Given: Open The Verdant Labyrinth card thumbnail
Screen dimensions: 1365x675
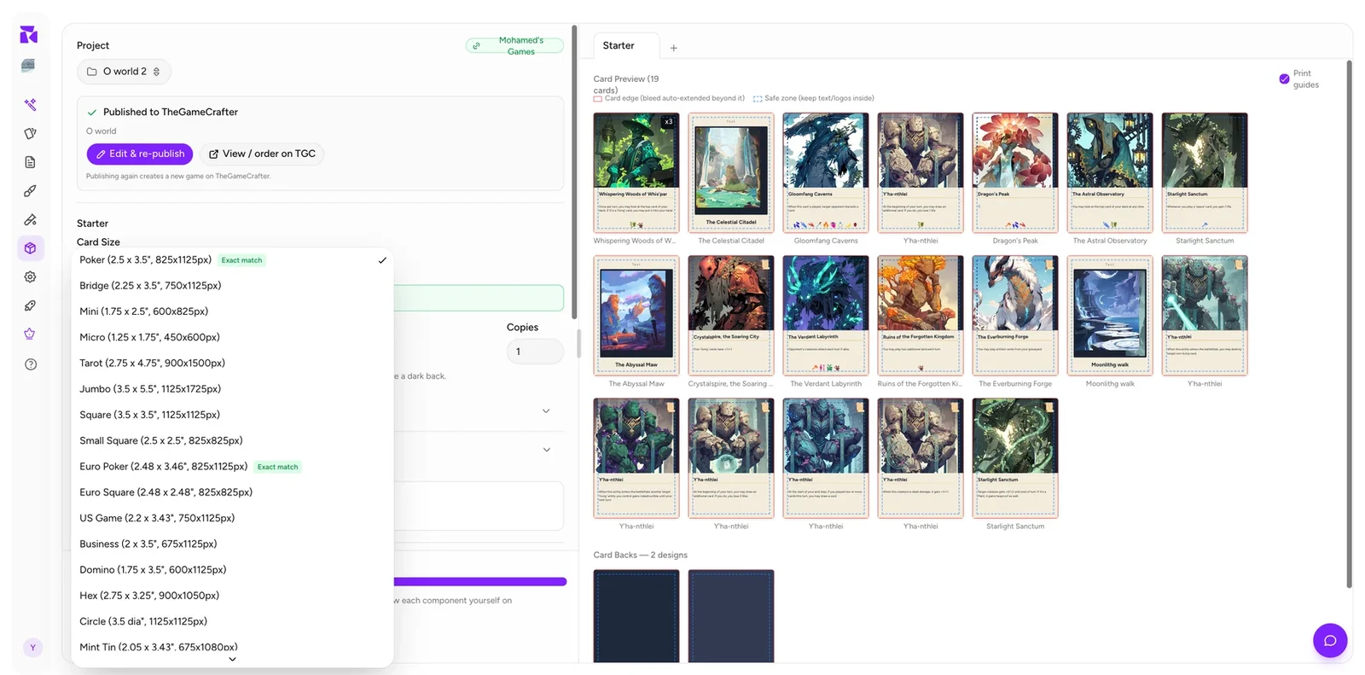Looking at the screenshot, I should [x=826, y=316].
